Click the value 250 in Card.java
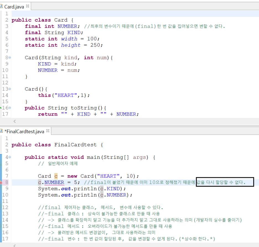This screenshot has height=247, width=259. (x=95, y=45)
